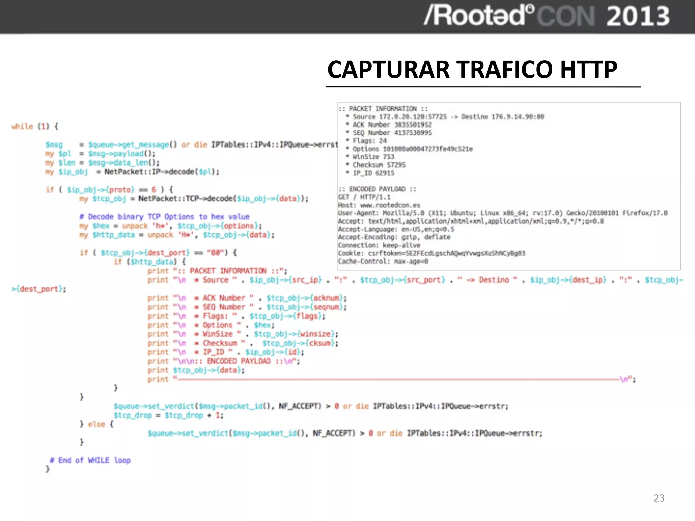Click the 'print $tcp_obj->{data};' line
Screen dimensions: 695x521
196,370
